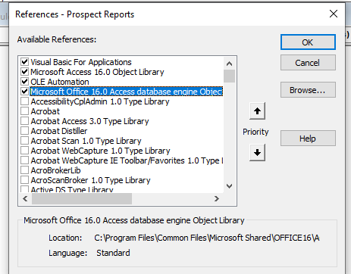Check AccessibilityCplAdmin 1.0 Type Library
Viewport: 351px width, 274px height.
coord(24,101)
